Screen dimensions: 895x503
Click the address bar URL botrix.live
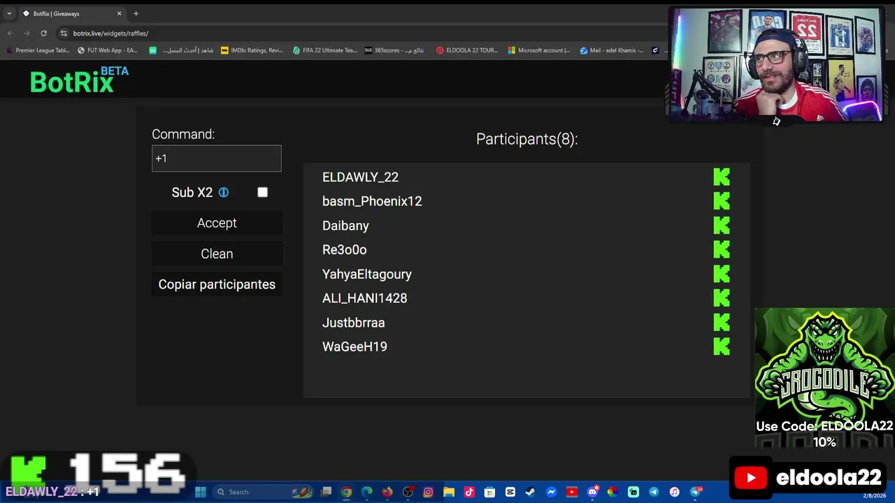click(110, 33)
